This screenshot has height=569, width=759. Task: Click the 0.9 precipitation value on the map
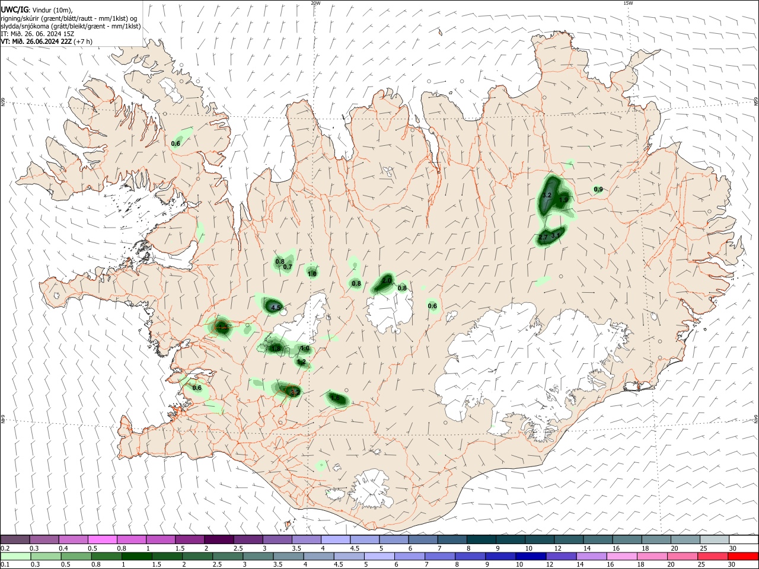(x=598, y=190)
